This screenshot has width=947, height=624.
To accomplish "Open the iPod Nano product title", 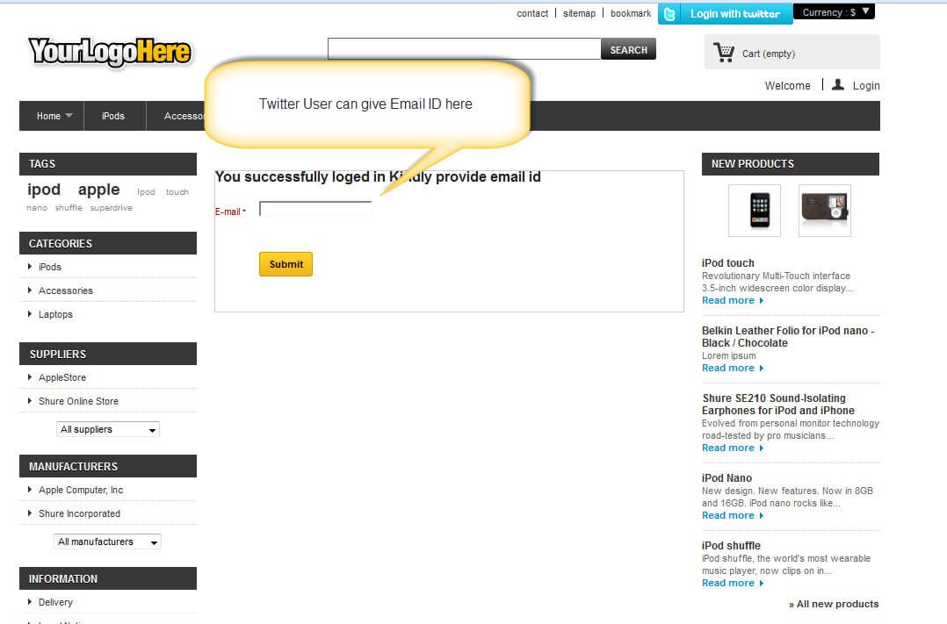I will [727, 478].
